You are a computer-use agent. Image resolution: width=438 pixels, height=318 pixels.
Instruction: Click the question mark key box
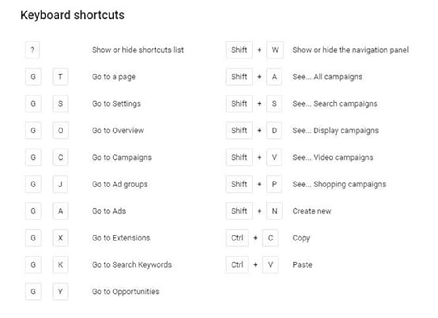pos(32,50)
